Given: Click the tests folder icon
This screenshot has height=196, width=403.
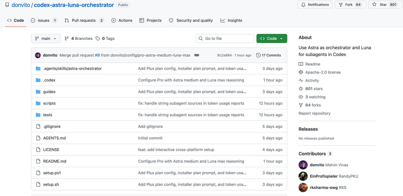Looking at the screenshot, I should click(x=38, y=115).
